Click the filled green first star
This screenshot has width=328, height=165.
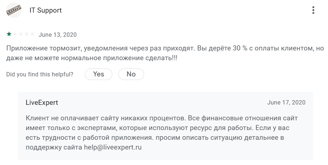(x=9, y=34)
